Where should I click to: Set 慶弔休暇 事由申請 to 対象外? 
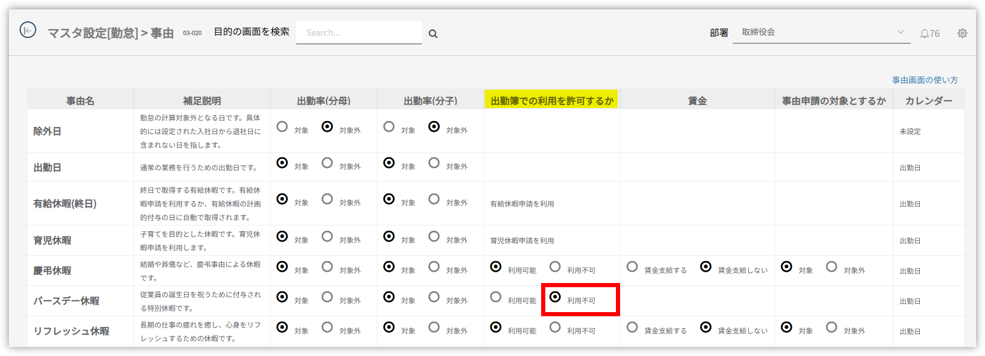pyautogui.click(x=832, y=267)
